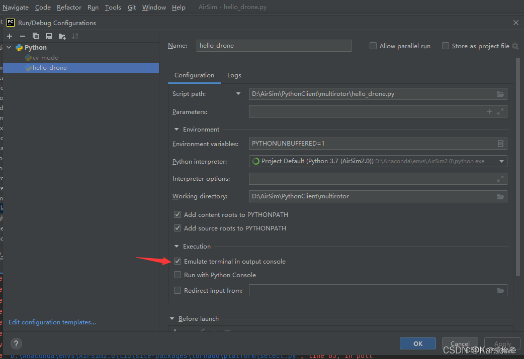524x359 pixels.
Task: Open Python interpreter dropdown
Action: coord(501,162)
